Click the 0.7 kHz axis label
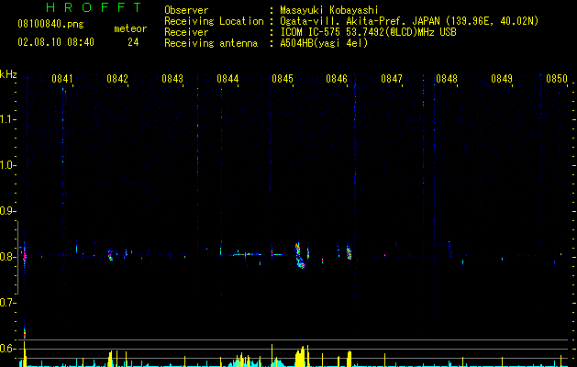 pyautogui.click(x=7, y=303)
